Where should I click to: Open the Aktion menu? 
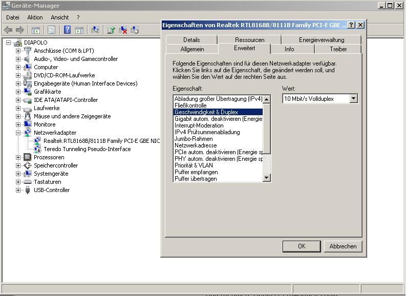(35, 17)
